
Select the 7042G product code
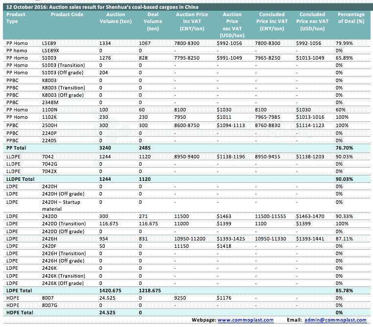pyautogui.click(x=49, y=164)
